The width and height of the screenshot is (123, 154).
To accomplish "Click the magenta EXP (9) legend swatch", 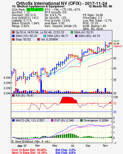I will (x=52, y=120).
